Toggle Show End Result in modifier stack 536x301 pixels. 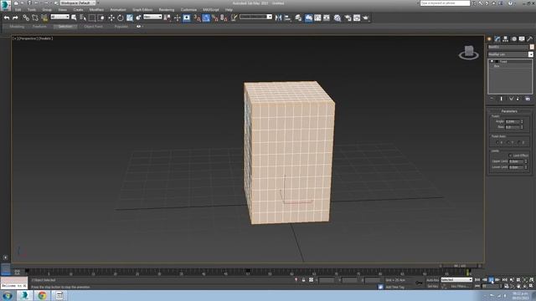click(502, 99)
